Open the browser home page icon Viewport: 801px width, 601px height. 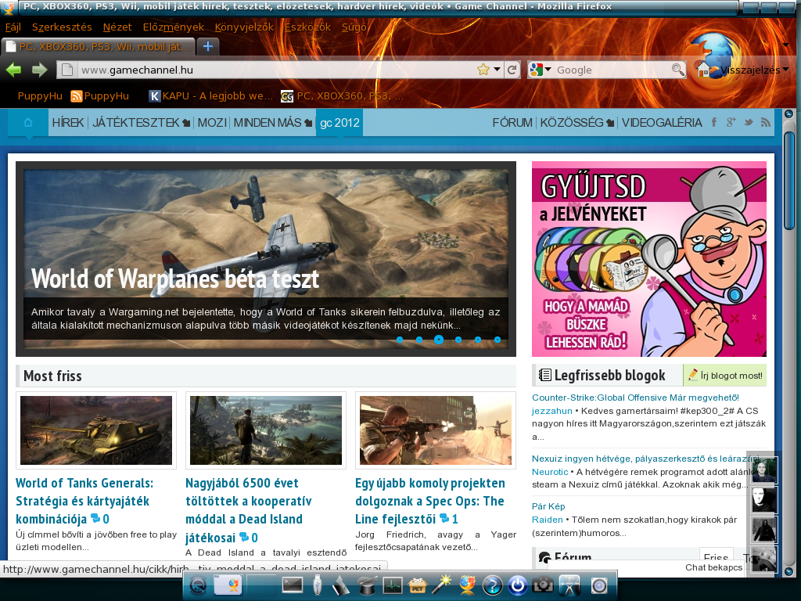703,70
